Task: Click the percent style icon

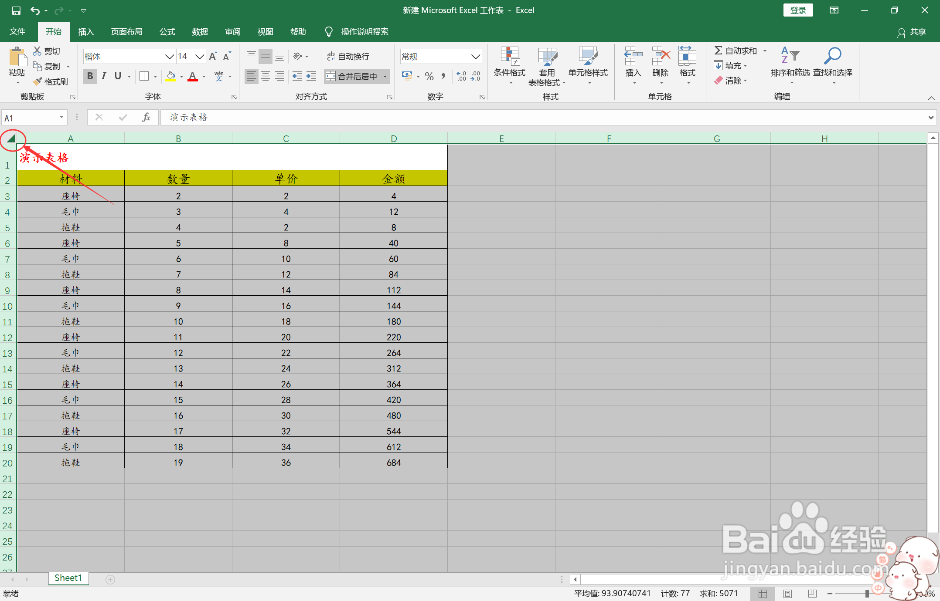Action: (429, 77)
